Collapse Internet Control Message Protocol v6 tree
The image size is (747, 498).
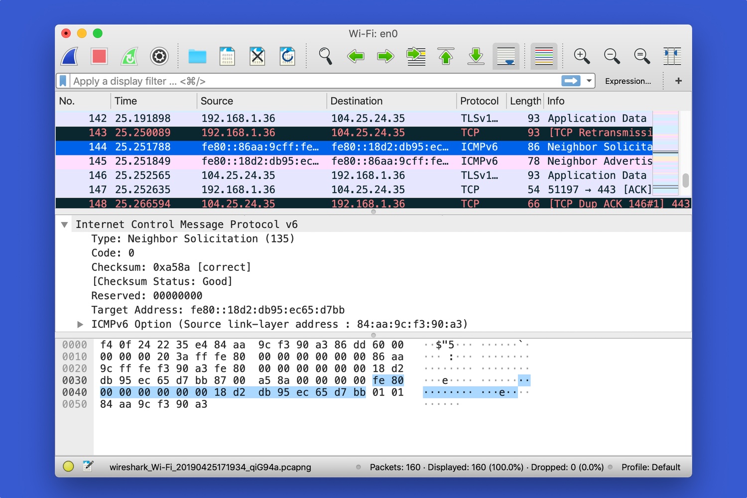point(64,225)
